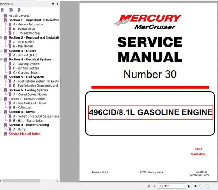Click the third bookmark toolbar icon
Image resolution: width=218 pixels, height=190 pixels.
pyautogui.click(x=20, y=10)
